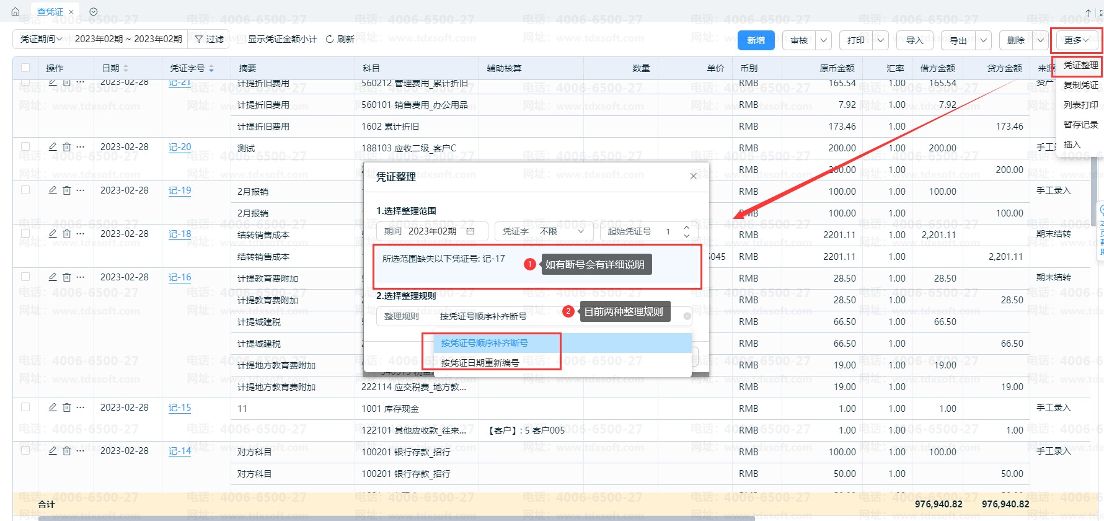Select 按凭证日期重新编号 option
The image size is (1104, 521).
480,363
